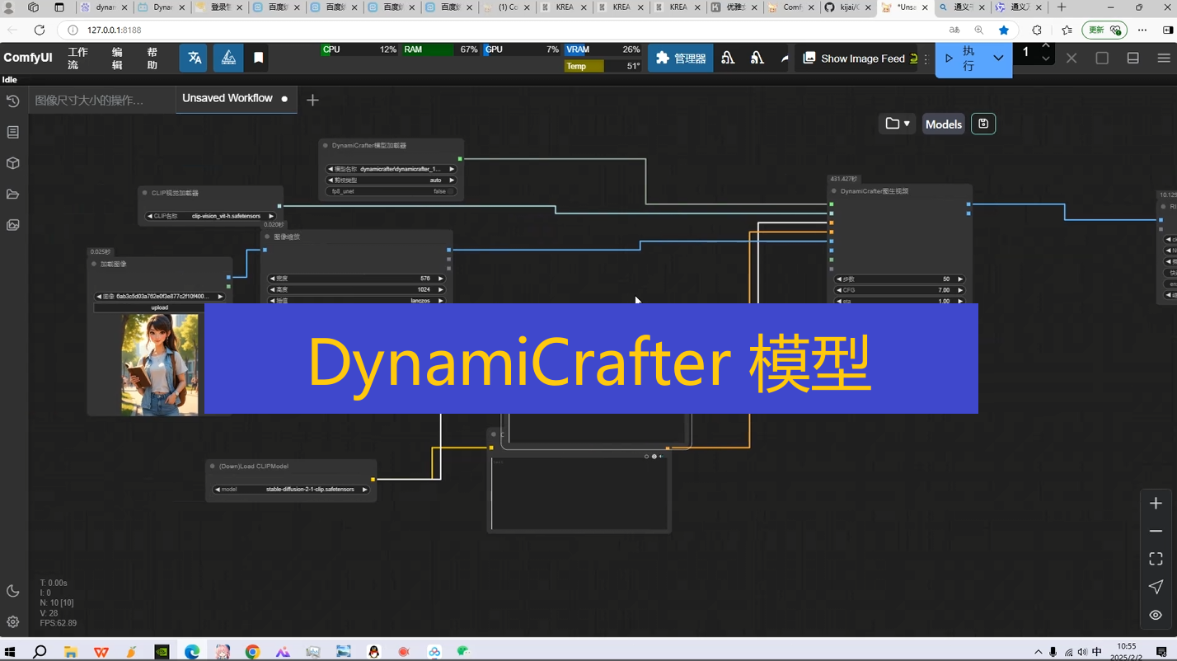This screenshot has width=1177, height=661.
Task: Open 图像 file name combo in 加载图像
Action: (x=159, y=297)
